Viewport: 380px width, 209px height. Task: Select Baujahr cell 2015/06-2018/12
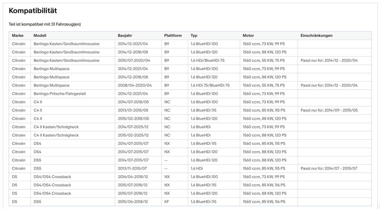click(133, 202)
